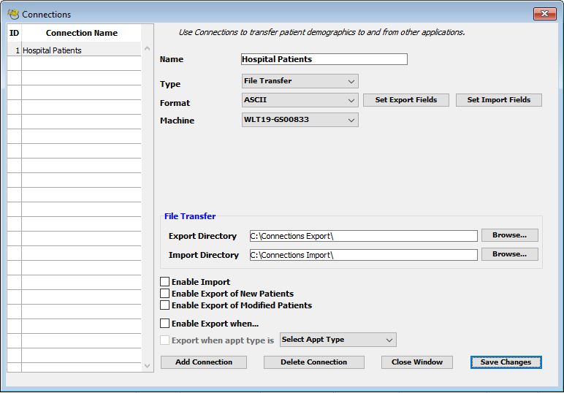Open the Machine selection dropdown
Viewport: 564px width, 393px height.
(x=300, y=120)
